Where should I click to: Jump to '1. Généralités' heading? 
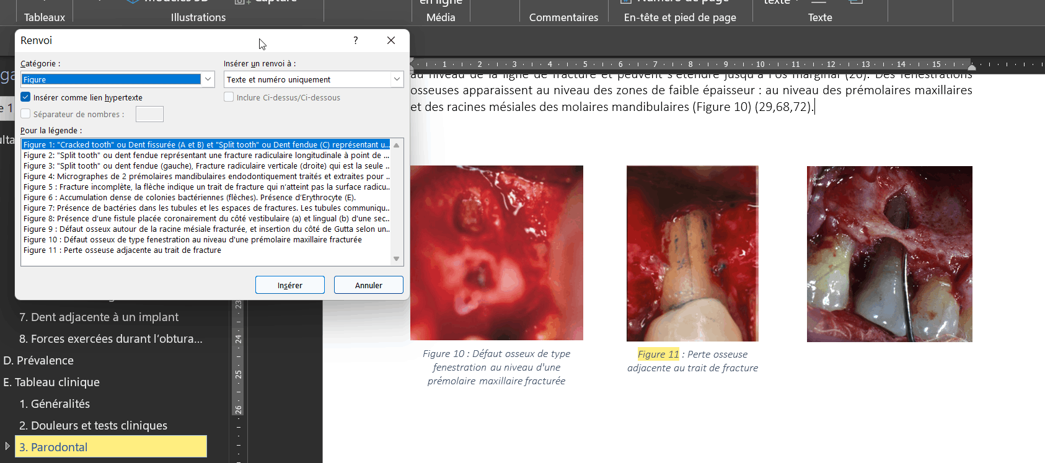55,403
